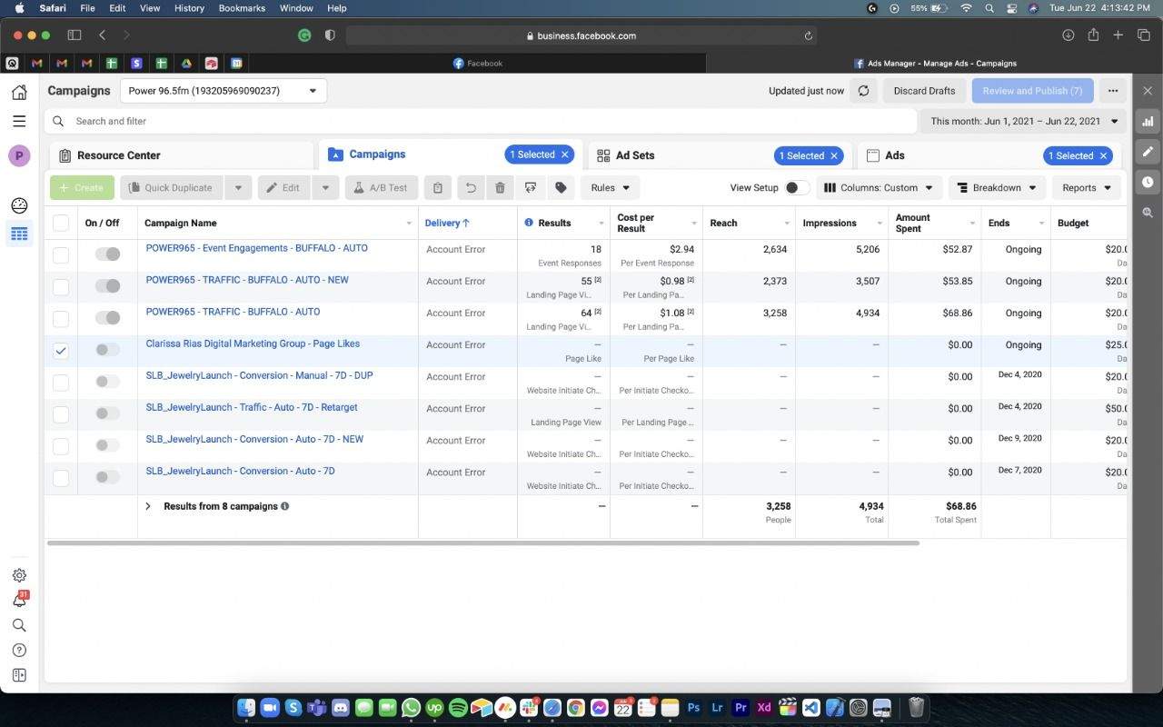The image size is (1163, 727).
Task: Open Quick Duplicate dropdown arrow
Action: (x=238, y=188)
